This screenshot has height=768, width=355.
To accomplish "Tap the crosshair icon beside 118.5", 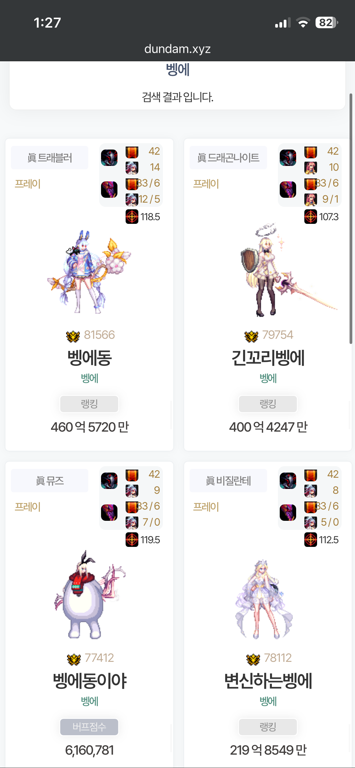I will coord(132,217).
